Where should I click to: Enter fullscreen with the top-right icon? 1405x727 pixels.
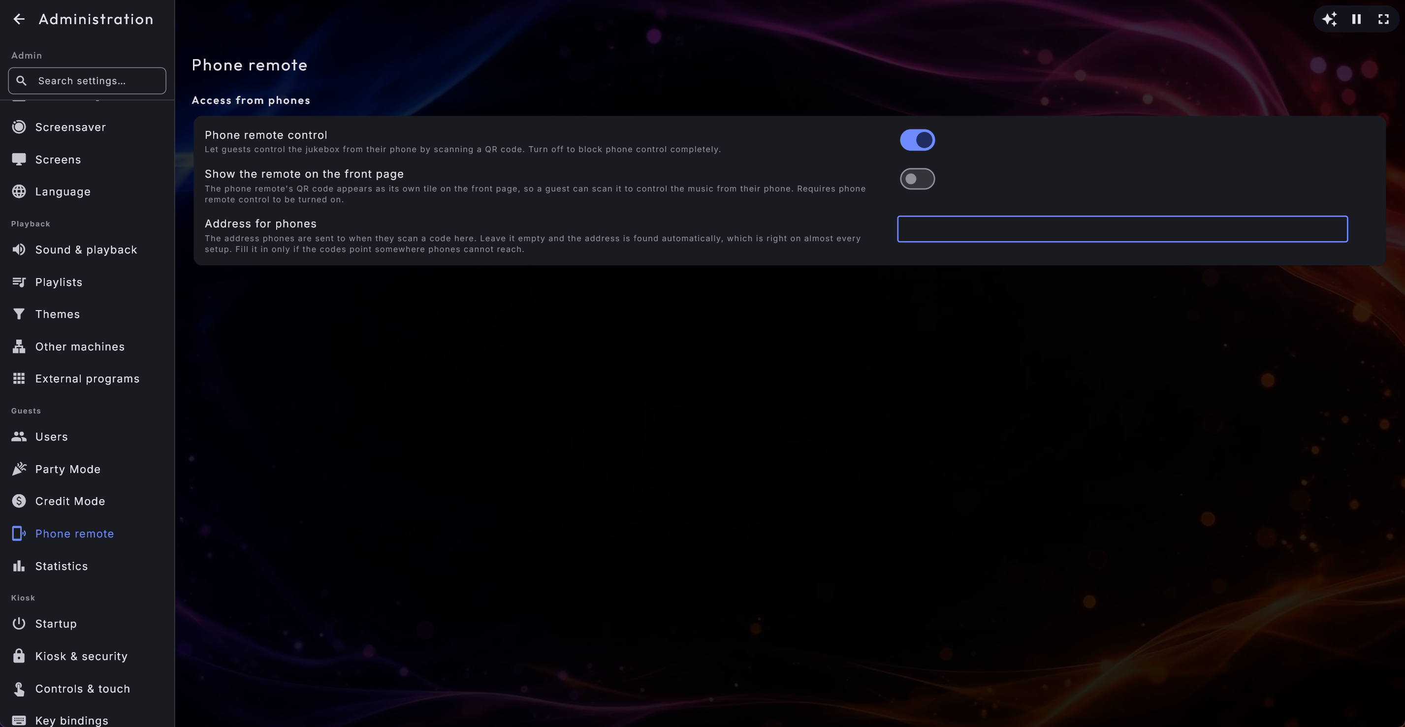(1384, 19)
